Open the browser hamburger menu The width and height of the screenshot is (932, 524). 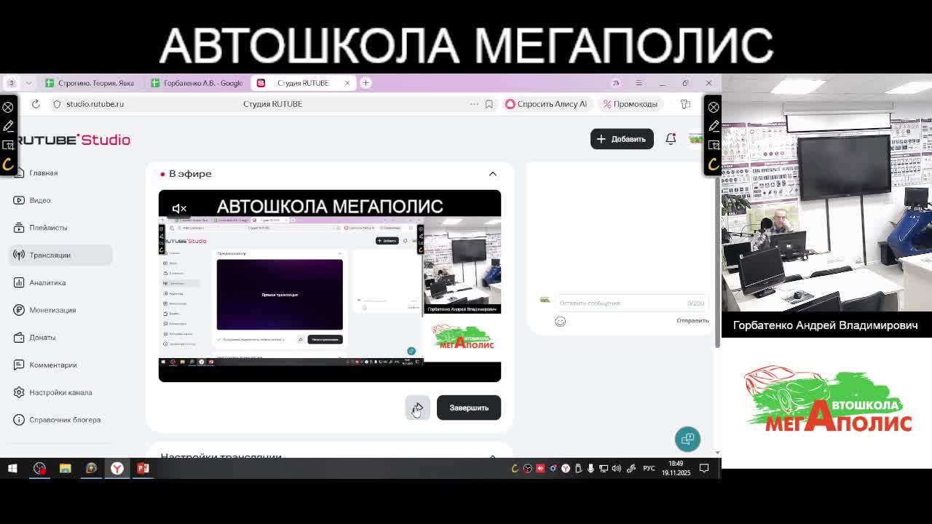click(x=639, y=83)
